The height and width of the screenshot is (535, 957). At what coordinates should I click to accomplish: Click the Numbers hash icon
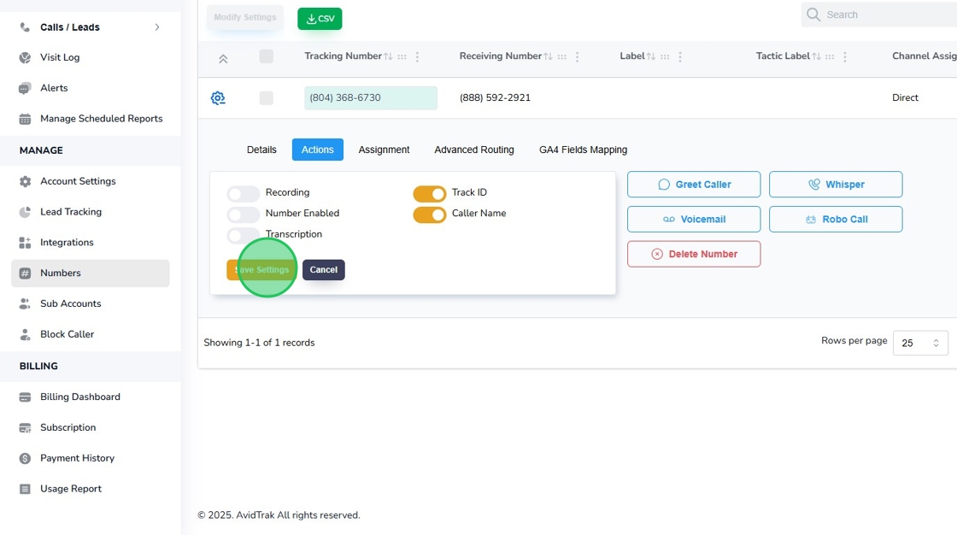[25, 273]
